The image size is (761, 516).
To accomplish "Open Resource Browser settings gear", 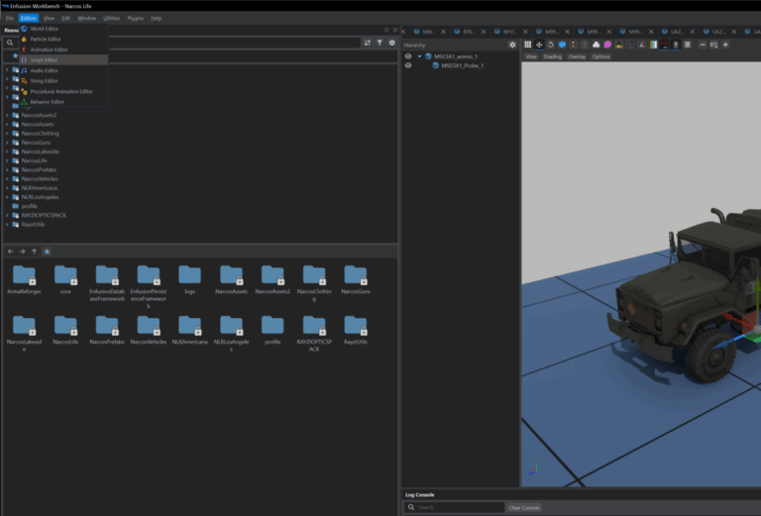I will point(391,43).
